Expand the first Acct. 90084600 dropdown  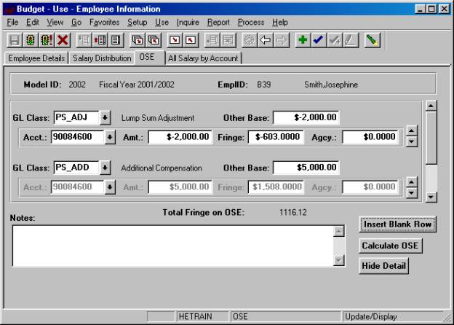click(x=111, y=136)
